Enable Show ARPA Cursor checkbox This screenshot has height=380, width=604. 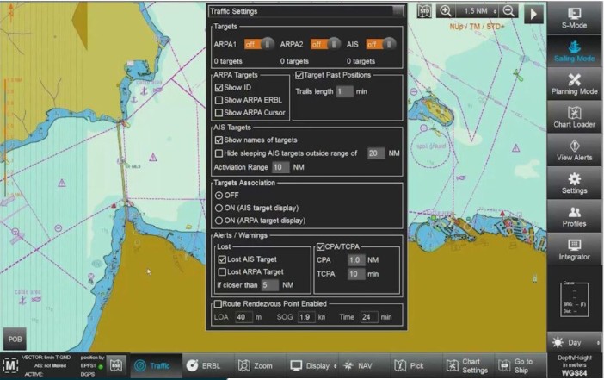pyautogui.click(x=219, y=113)
